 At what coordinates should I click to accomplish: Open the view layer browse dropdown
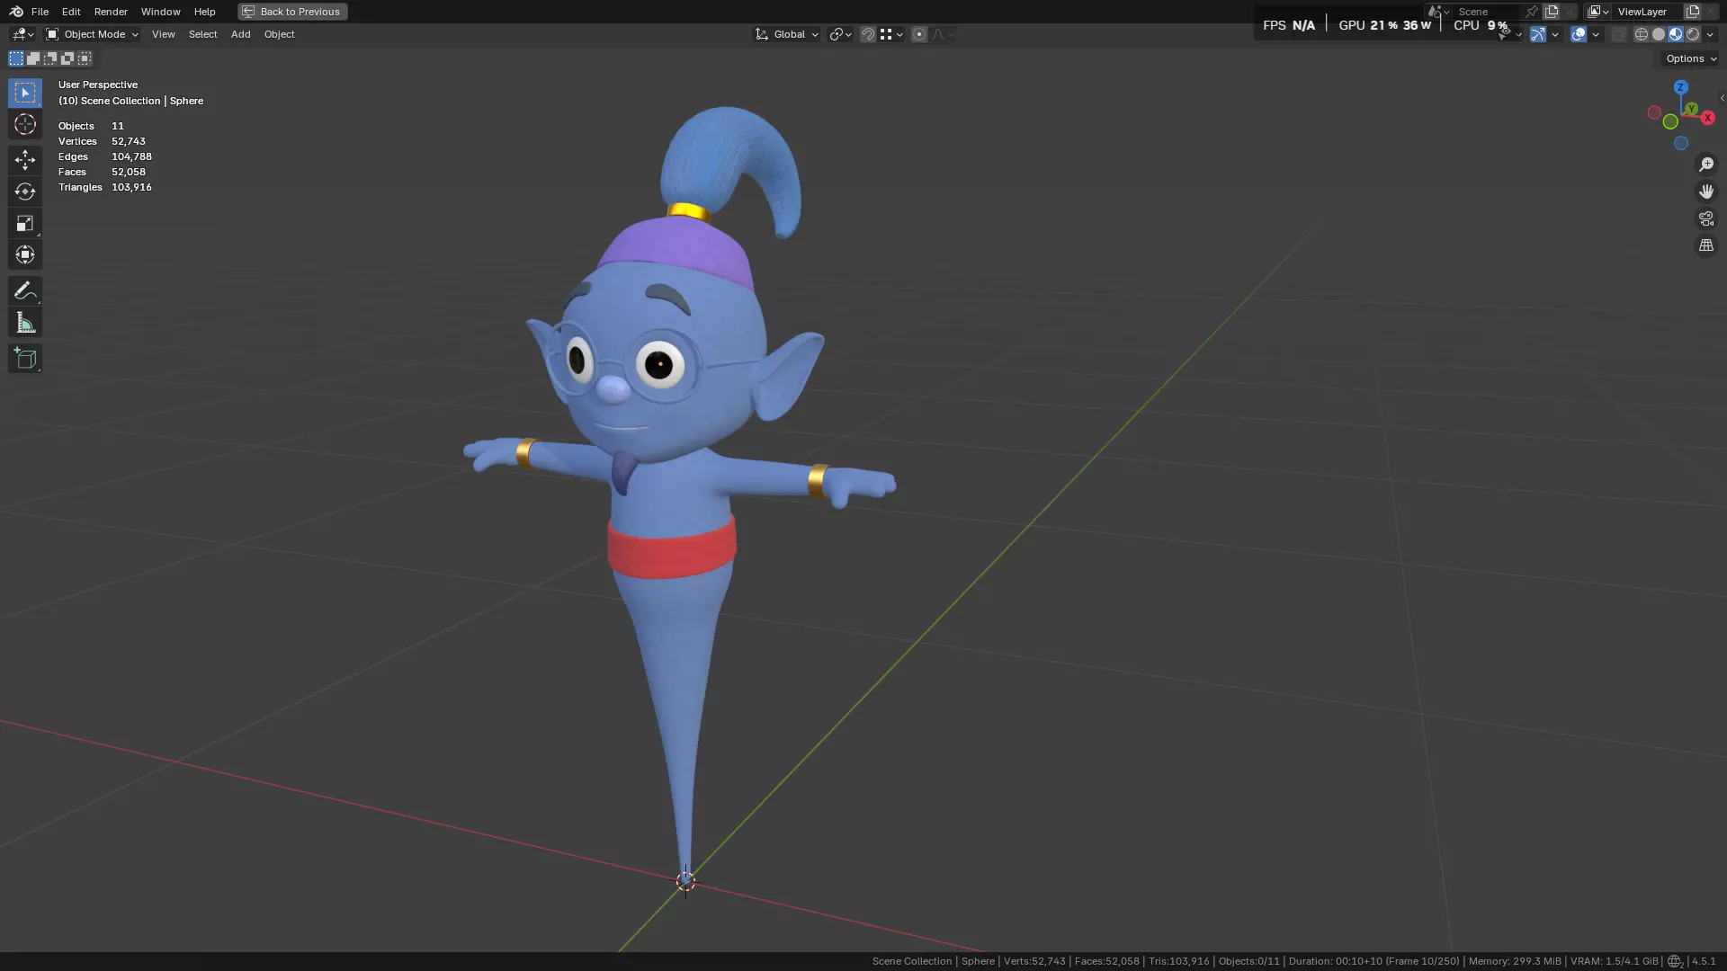tap(1597, 12)
